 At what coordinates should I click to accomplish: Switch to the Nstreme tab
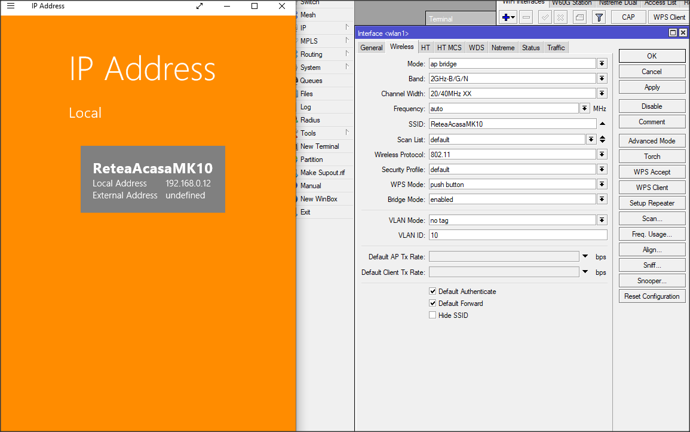pos(503,48)
